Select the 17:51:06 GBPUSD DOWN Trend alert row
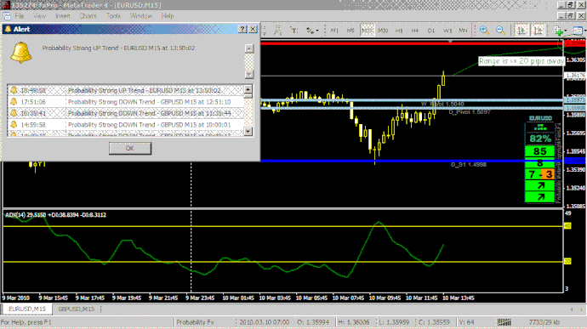The width and height of the screenshot is (587, 329). pos(126,102)
